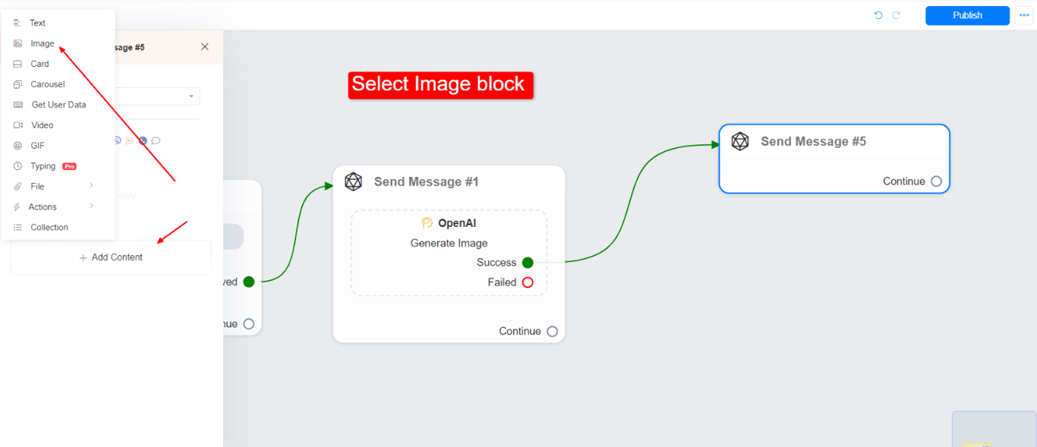This screenshot has width=1037, height=447.
Task: Close the Send Message #5 panel
Action: point(204,47)
